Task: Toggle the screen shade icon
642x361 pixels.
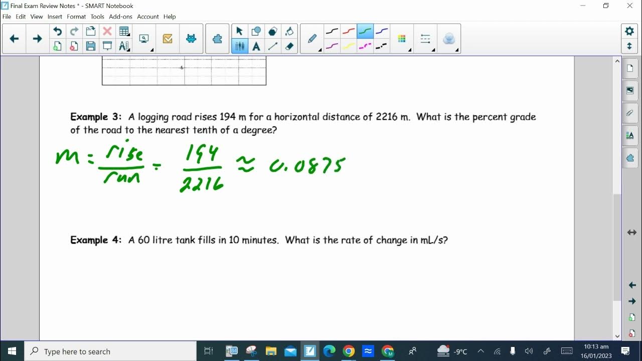Action: 107,46
